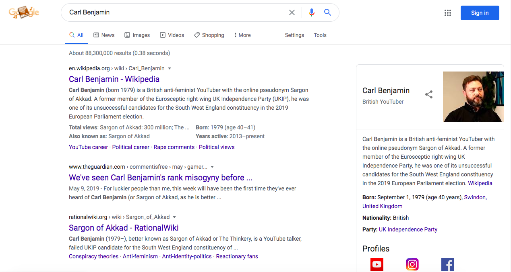
Task: Click the Sign in button
Action: click(x=480, y=13)
